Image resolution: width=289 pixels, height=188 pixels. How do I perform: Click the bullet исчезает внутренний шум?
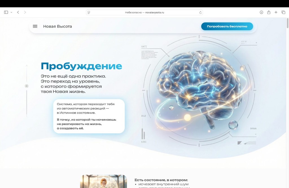coord(163,184)
